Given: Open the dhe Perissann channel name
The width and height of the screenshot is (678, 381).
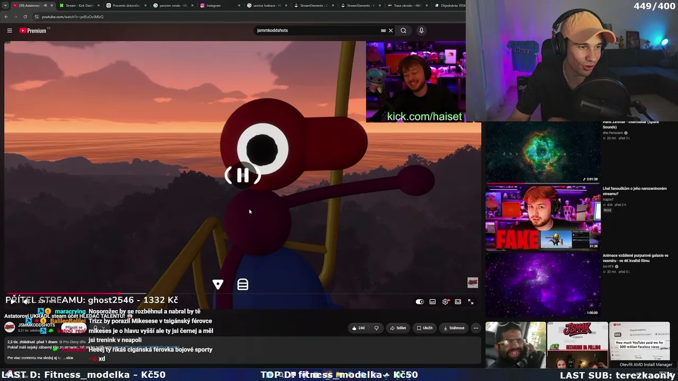Looking at the screenshot, I should click(x=613, y=133).
